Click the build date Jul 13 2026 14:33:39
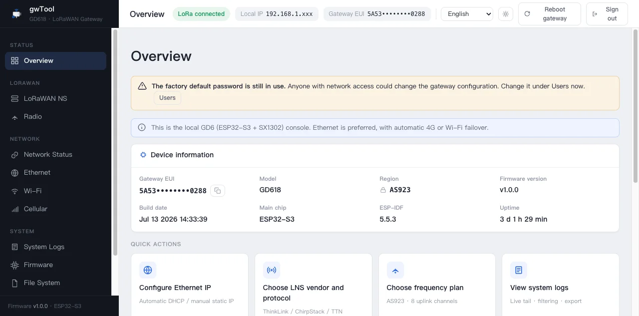639x316 pixels. [x=173, y=219]
